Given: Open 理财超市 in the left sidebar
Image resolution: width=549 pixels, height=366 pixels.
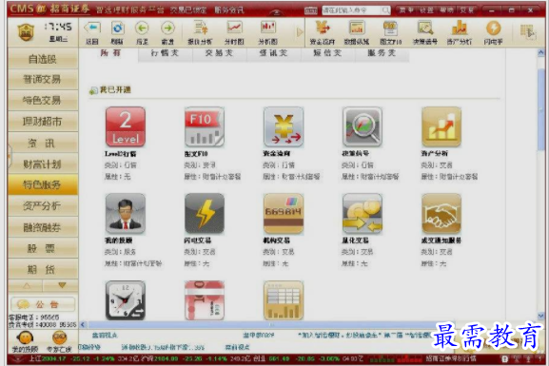Looking at the screenshot, I should point(43,122).
